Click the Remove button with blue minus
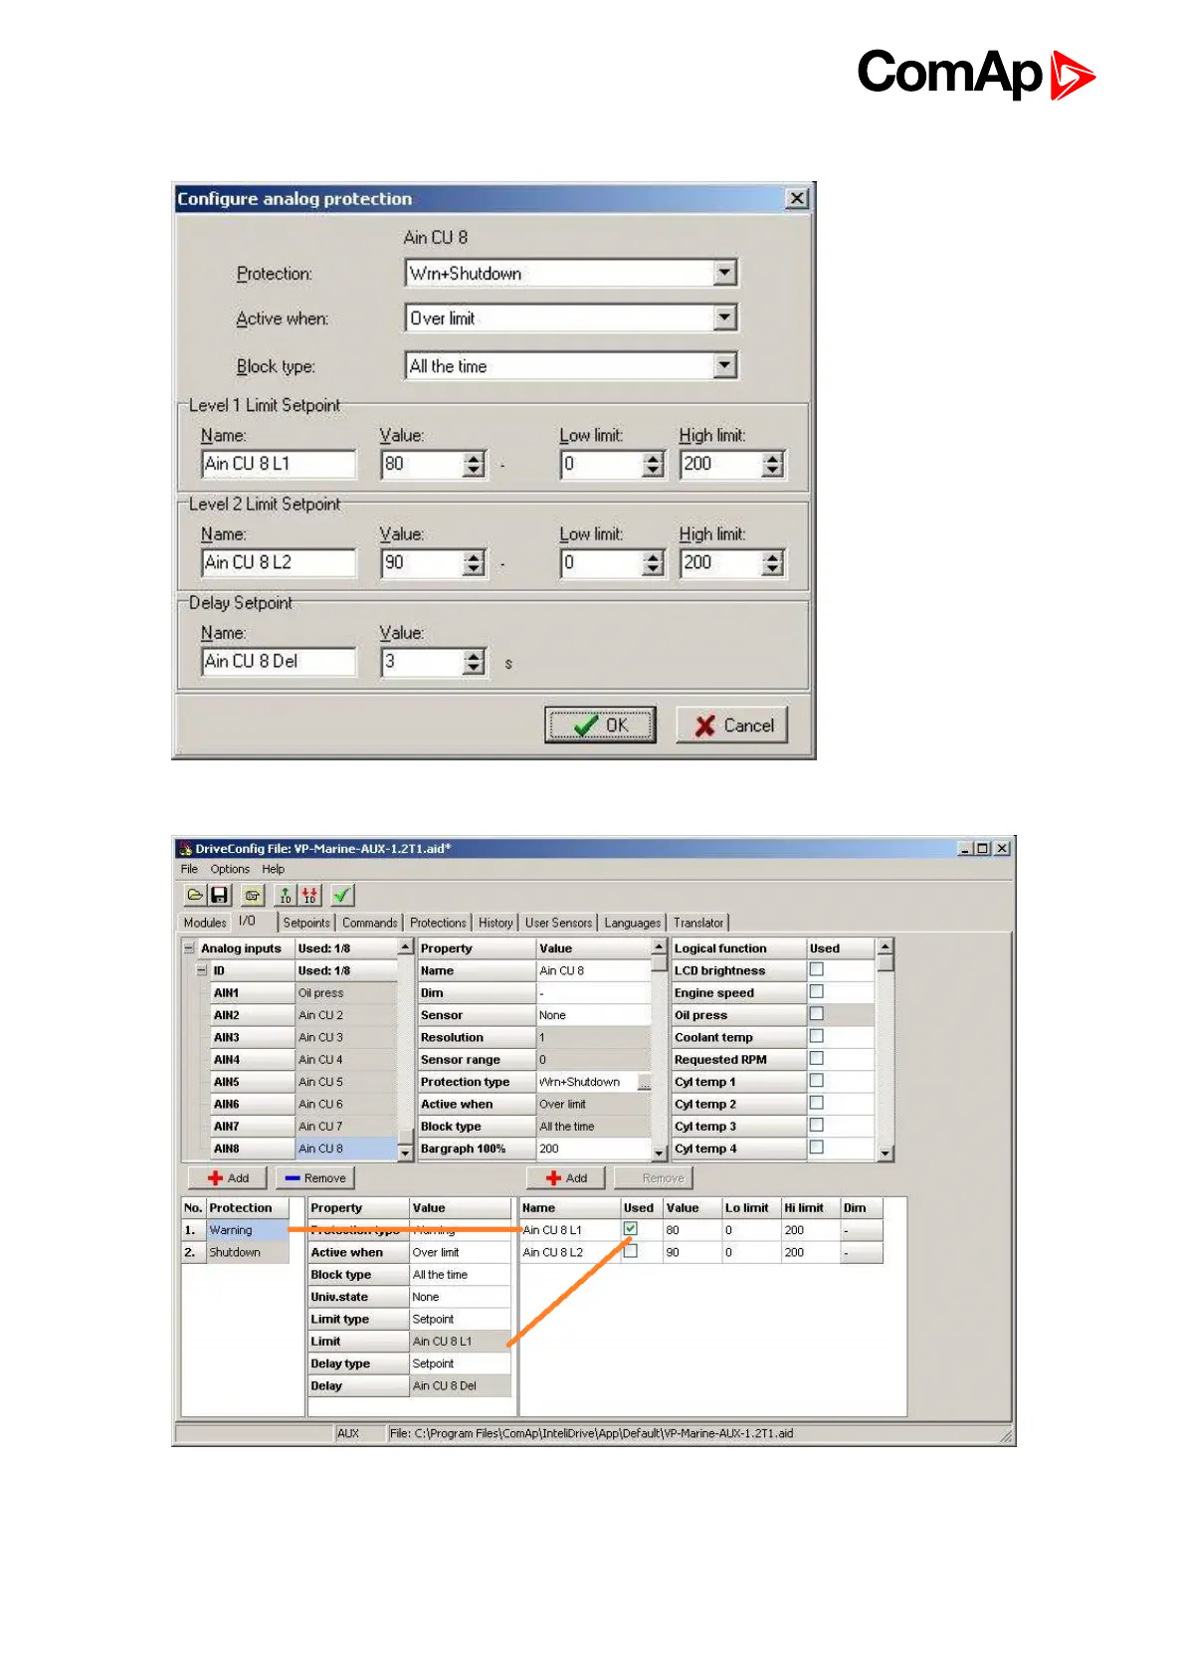The image size is (1185, 1676). pyautogui.click(x=314, y=1177)
